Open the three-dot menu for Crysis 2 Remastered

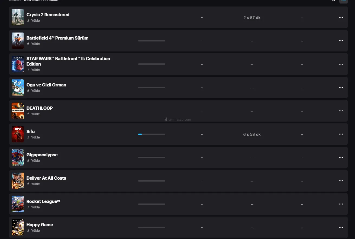[341, 17]
